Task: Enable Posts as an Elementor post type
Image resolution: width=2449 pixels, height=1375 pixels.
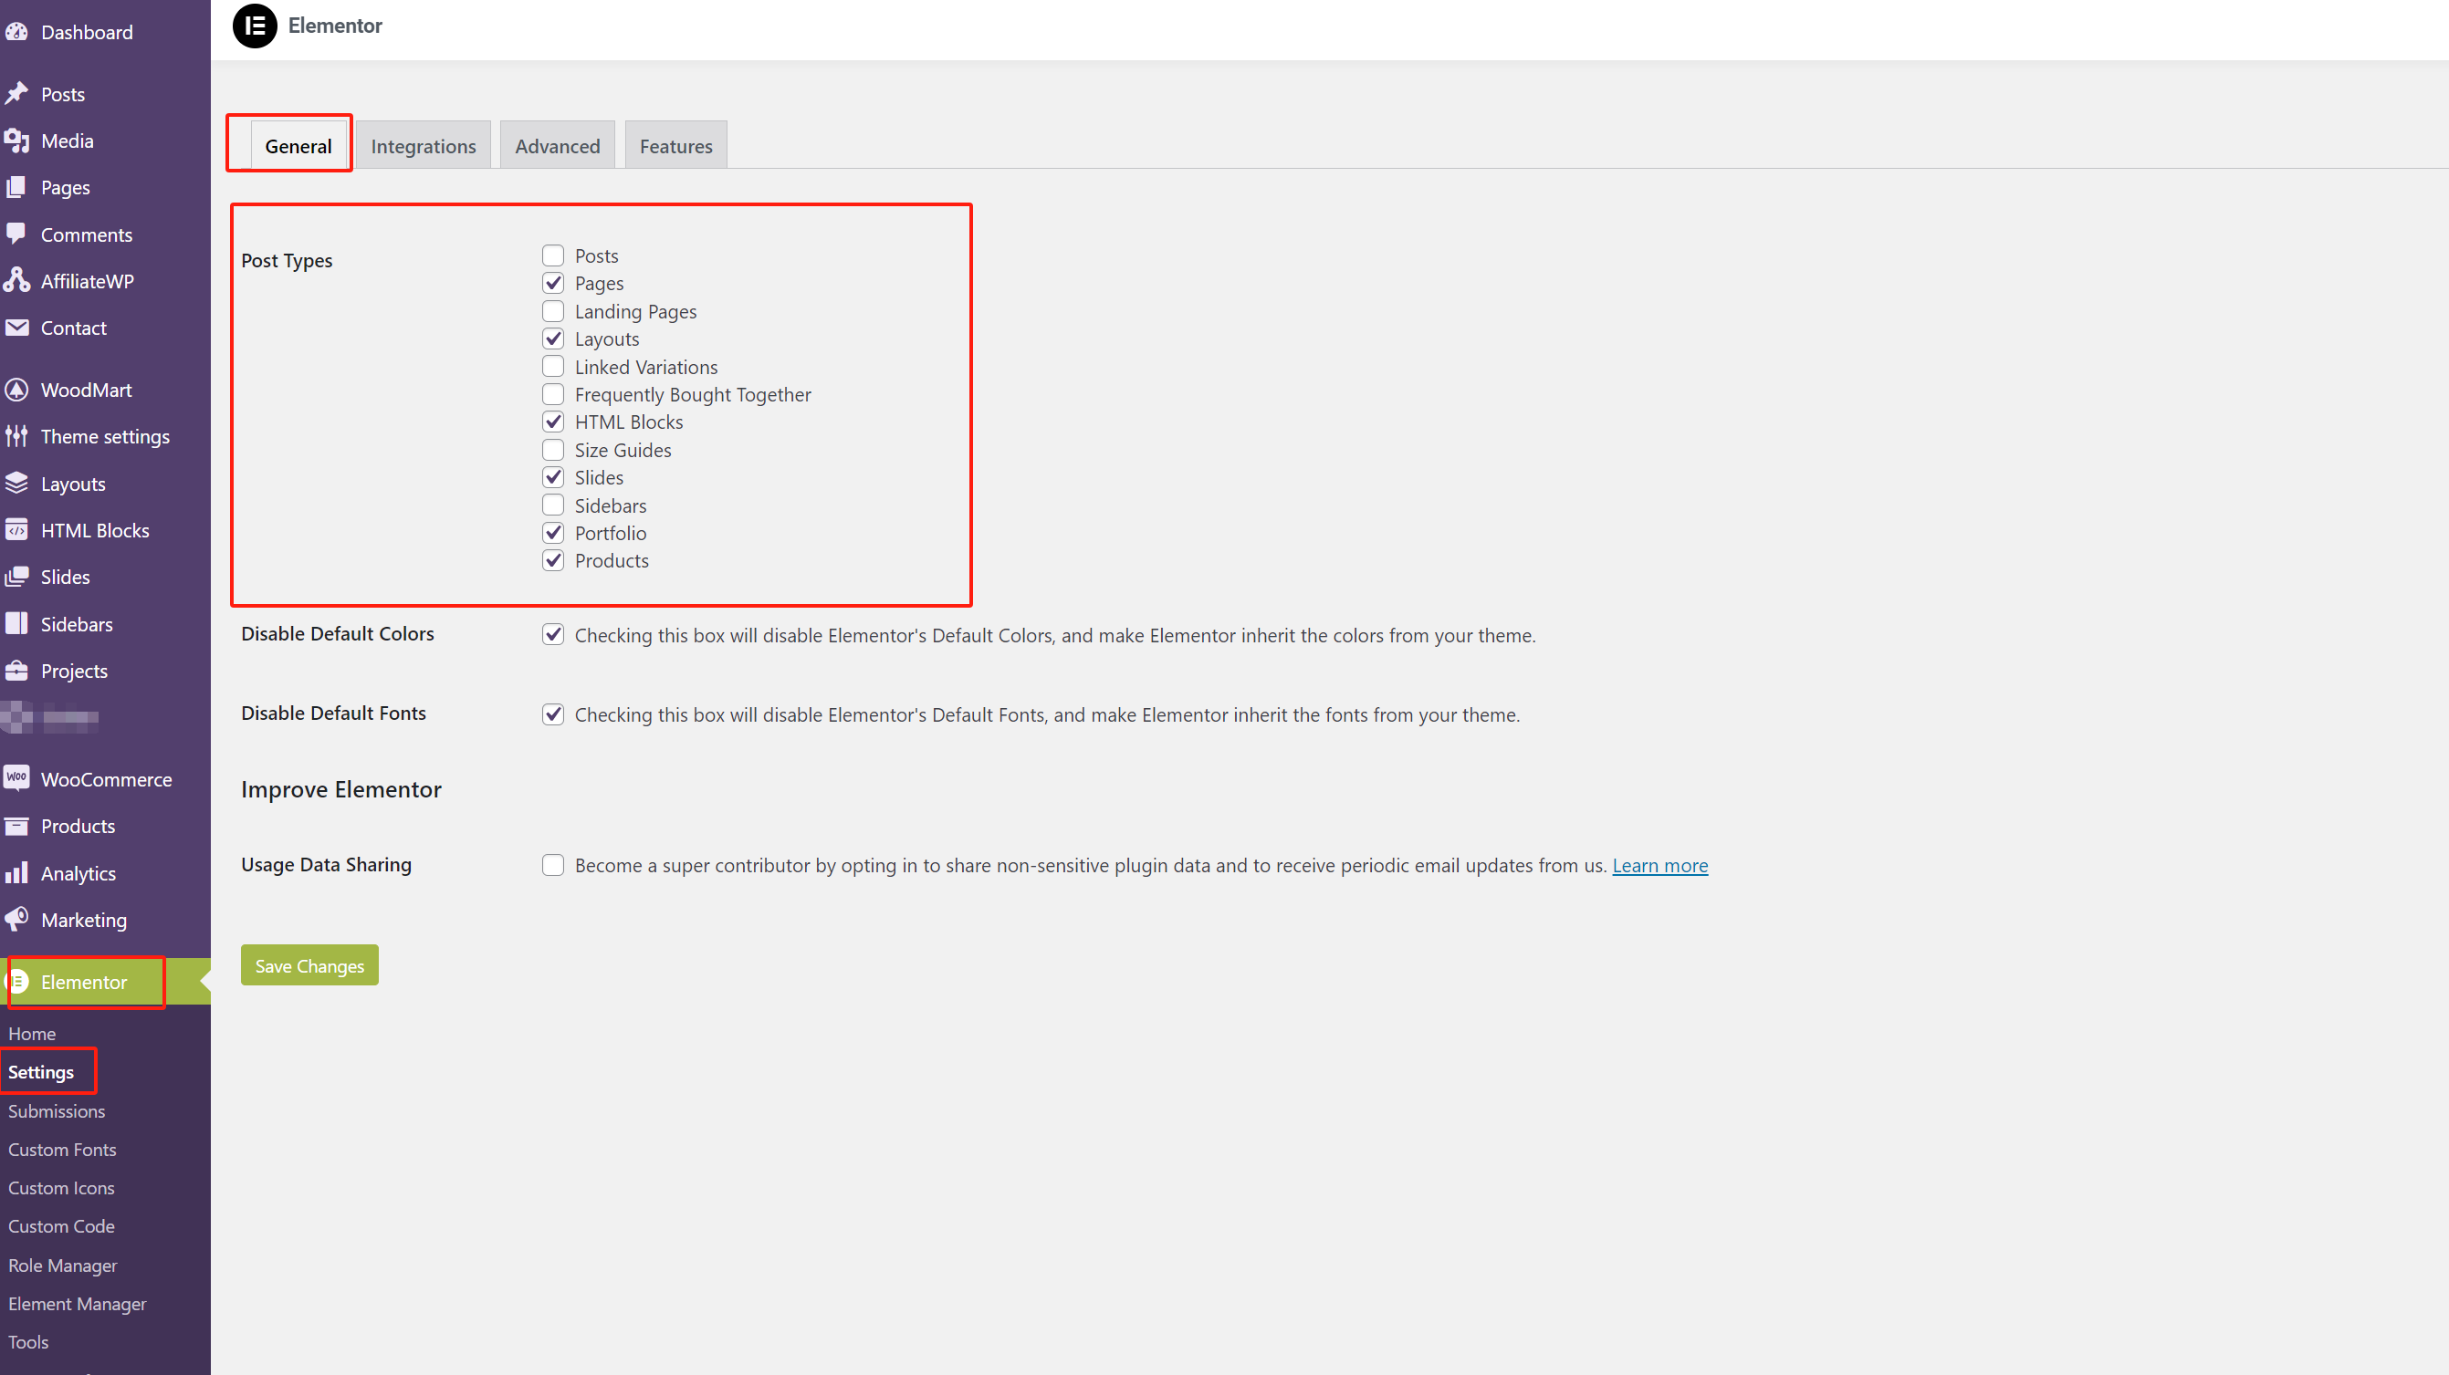Action: point(552,255)
